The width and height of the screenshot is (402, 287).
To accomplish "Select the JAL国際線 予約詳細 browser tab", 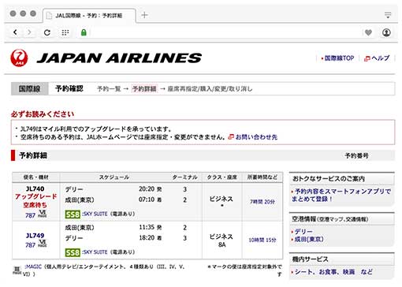I will 89,16.
